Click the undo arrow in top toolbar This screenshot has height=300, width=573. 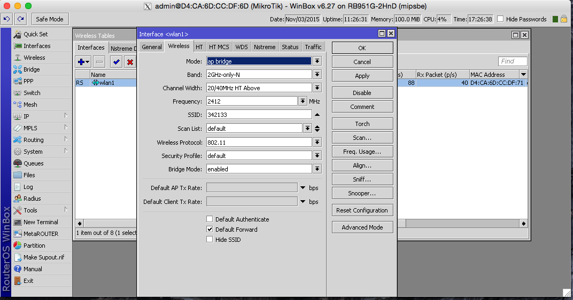tap(7, 19)
